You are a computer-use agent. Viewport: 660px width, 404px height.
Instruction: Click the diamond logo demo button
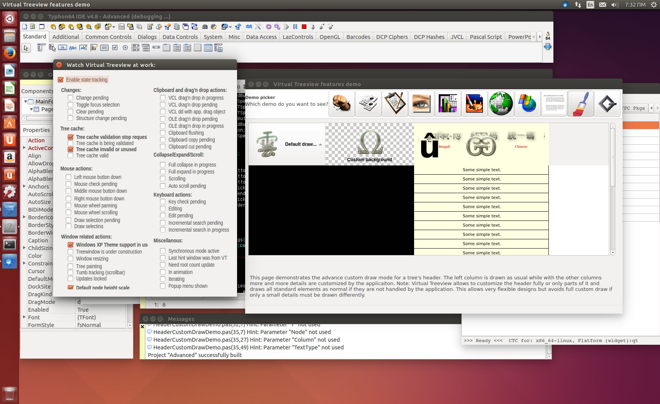607,104
